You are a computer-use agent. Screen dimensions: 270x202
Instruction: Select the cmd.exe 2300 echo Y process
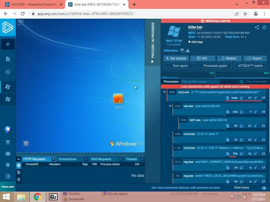click(220, 137)
